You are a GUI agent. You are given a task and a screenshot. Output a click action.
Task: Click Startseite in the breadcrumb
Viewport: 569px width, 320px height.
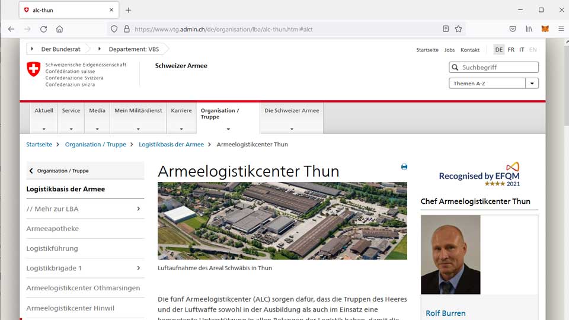click(x=39, y=145)
